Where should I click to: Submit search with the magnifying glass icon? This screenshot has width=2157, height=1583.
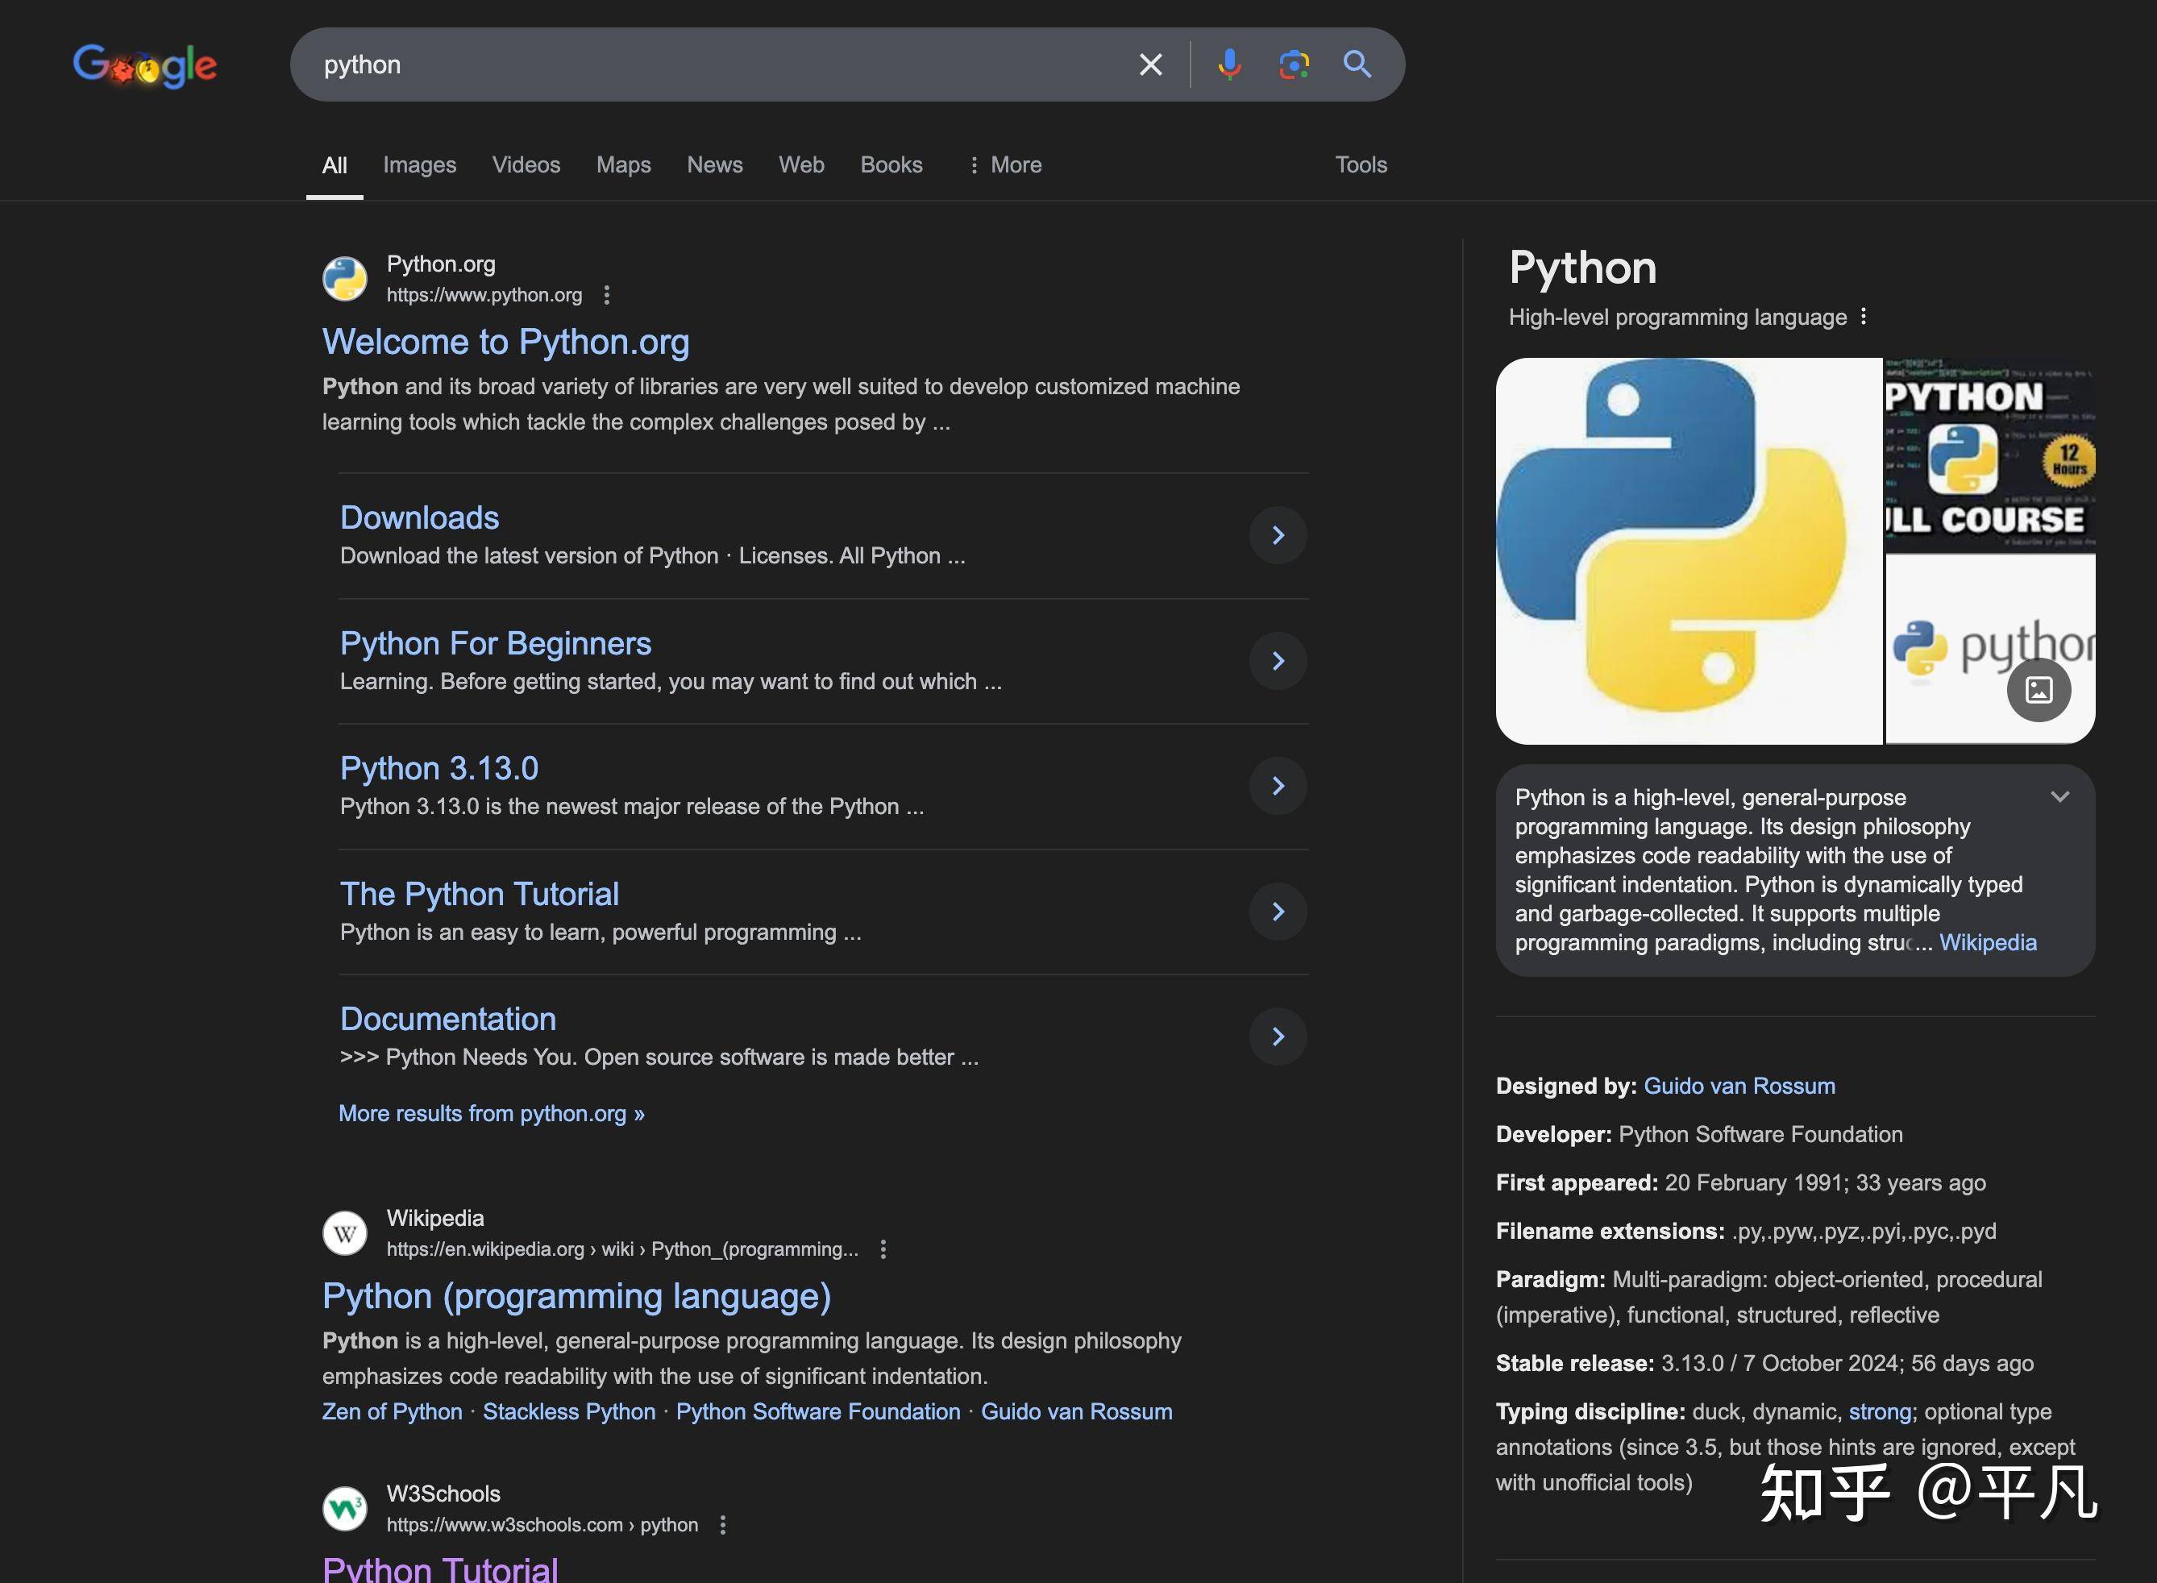pos(1357,64)
